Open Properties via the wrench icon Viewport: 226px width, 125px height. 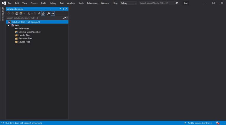click(x=49, y=13)
